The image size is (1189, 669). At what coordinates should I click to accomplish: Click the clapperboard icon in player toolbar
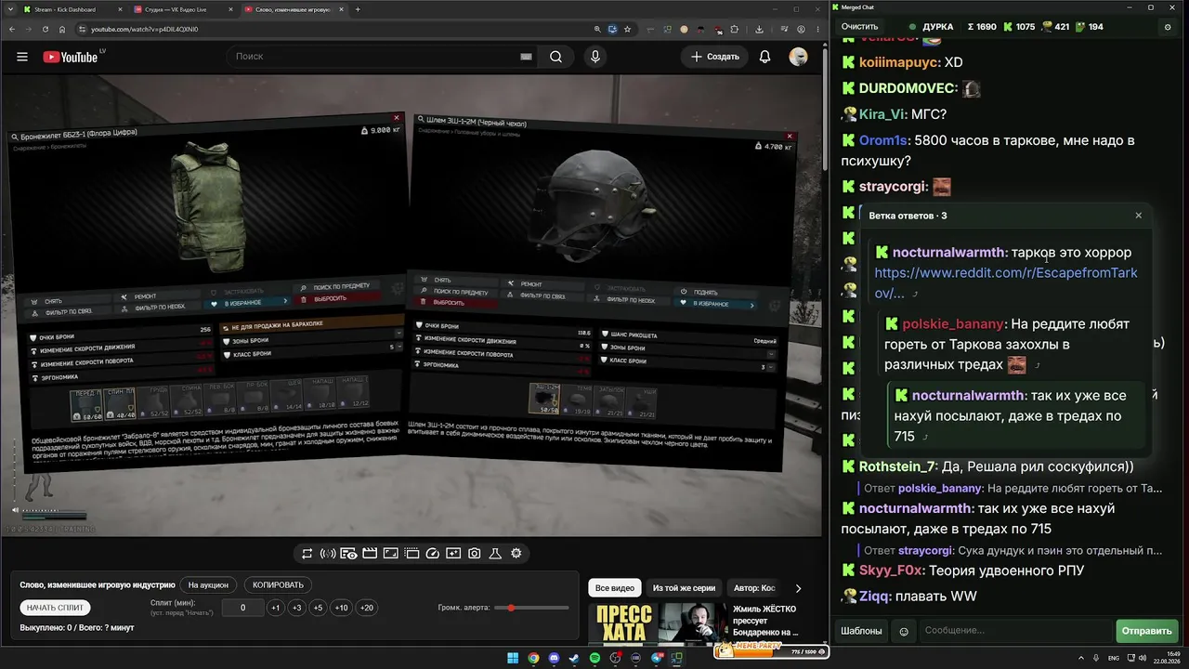pyautogui.click(x=370, y=554)
